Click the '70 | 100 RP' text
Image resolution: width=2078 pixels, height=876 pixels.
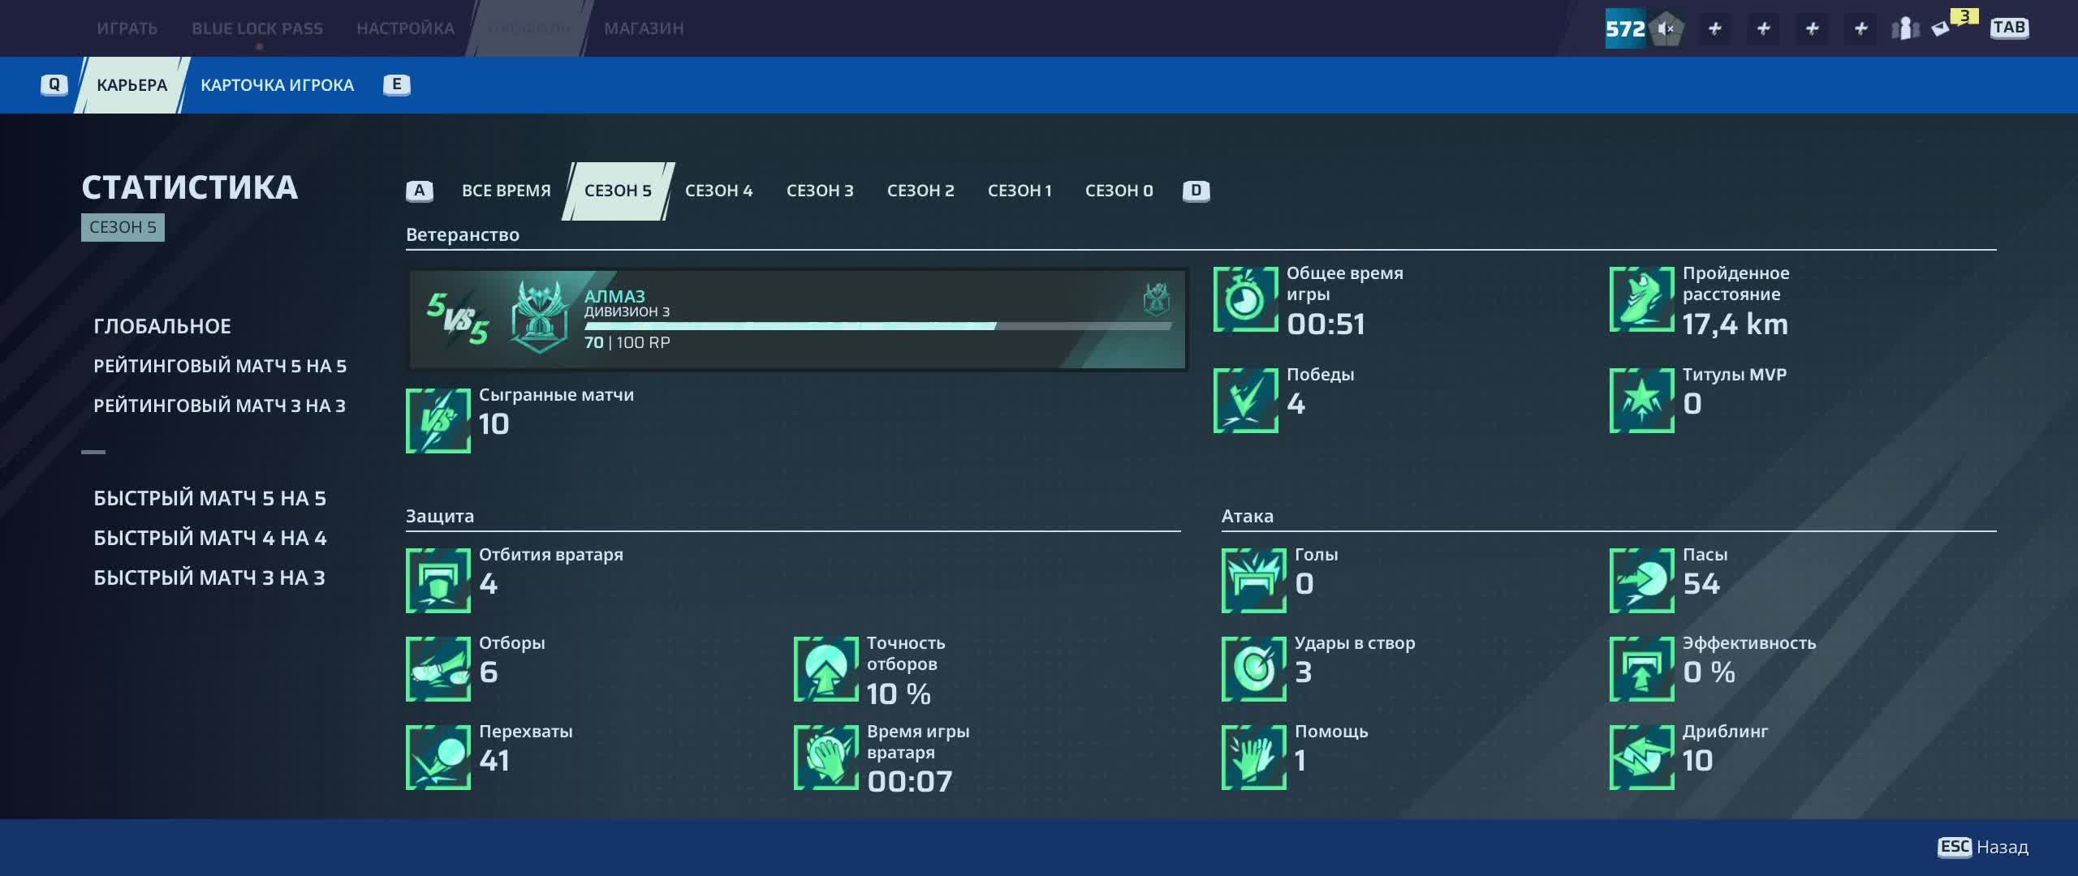coord(627,342)
